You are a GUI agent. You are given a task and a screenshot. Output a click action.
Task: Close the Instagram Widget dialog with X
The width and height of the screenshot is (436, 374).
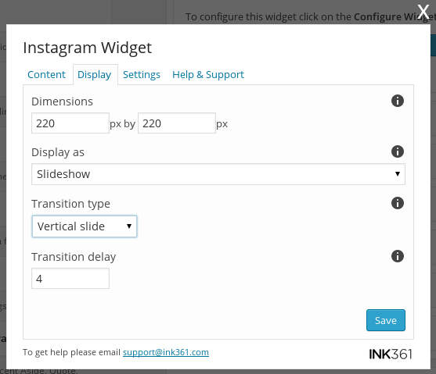[x=423, y=12]
